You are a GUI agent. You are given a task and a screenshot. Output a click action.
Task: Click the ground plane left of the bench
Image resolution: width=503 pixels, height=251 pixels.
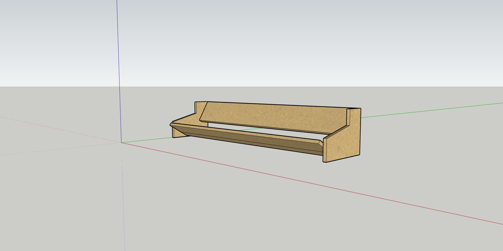75,188
